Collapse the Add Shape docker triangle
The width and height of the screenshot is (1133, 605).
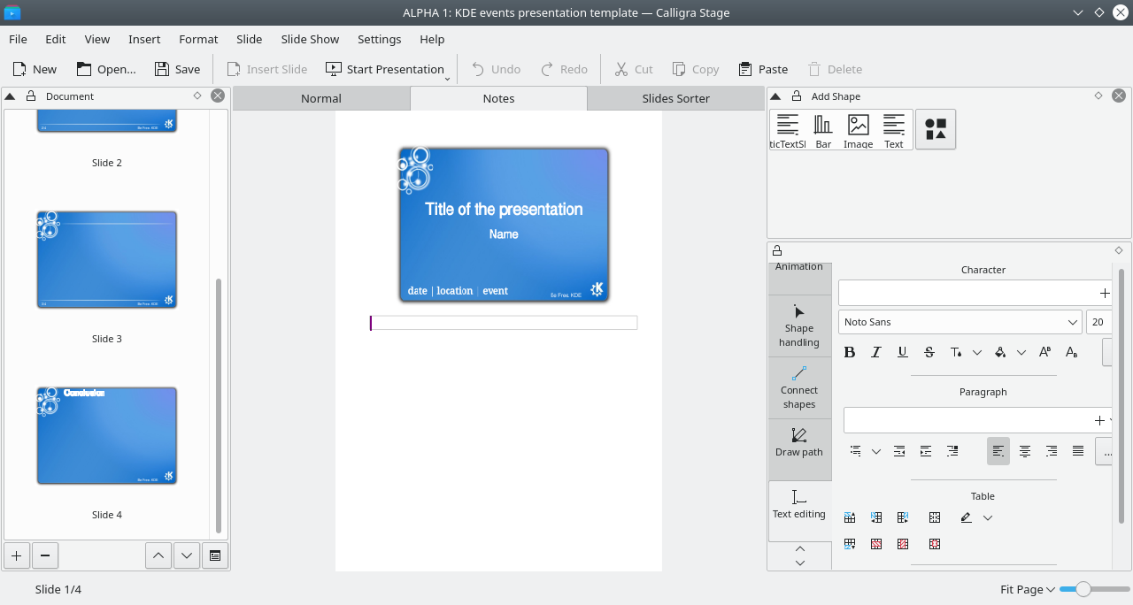pyautogui.click(x=775, y=96)
